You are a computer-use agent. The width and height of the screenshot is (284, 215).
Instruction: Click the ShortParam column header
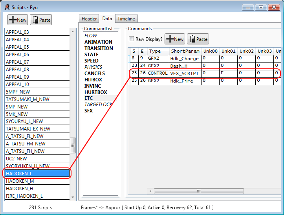point(185,51)
